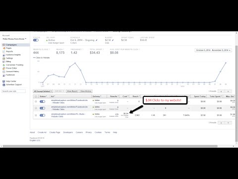Image resolution: width=238 pixels, height=179 pixels.
Task: Click the 8,175 reach value
Action: pos(60,53)
